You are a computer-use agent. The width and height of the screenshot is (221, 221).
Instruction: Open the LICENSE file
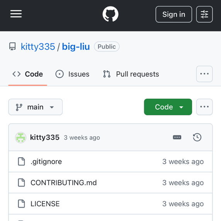(x=45, y=204)
